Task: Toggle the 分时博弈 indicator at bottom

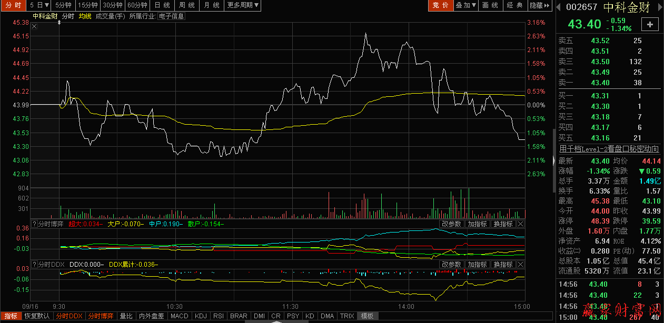Action: pos(101,316)
